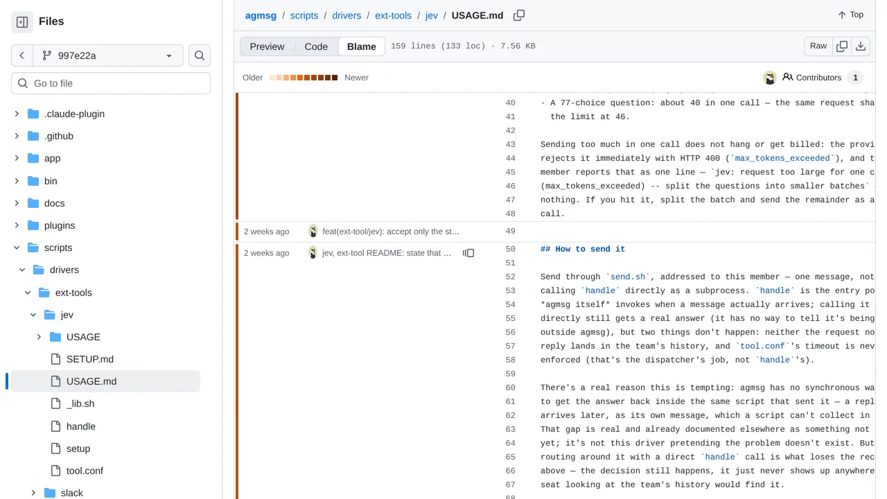Expand the slack folder
The image size is (887, 499).
33,493
